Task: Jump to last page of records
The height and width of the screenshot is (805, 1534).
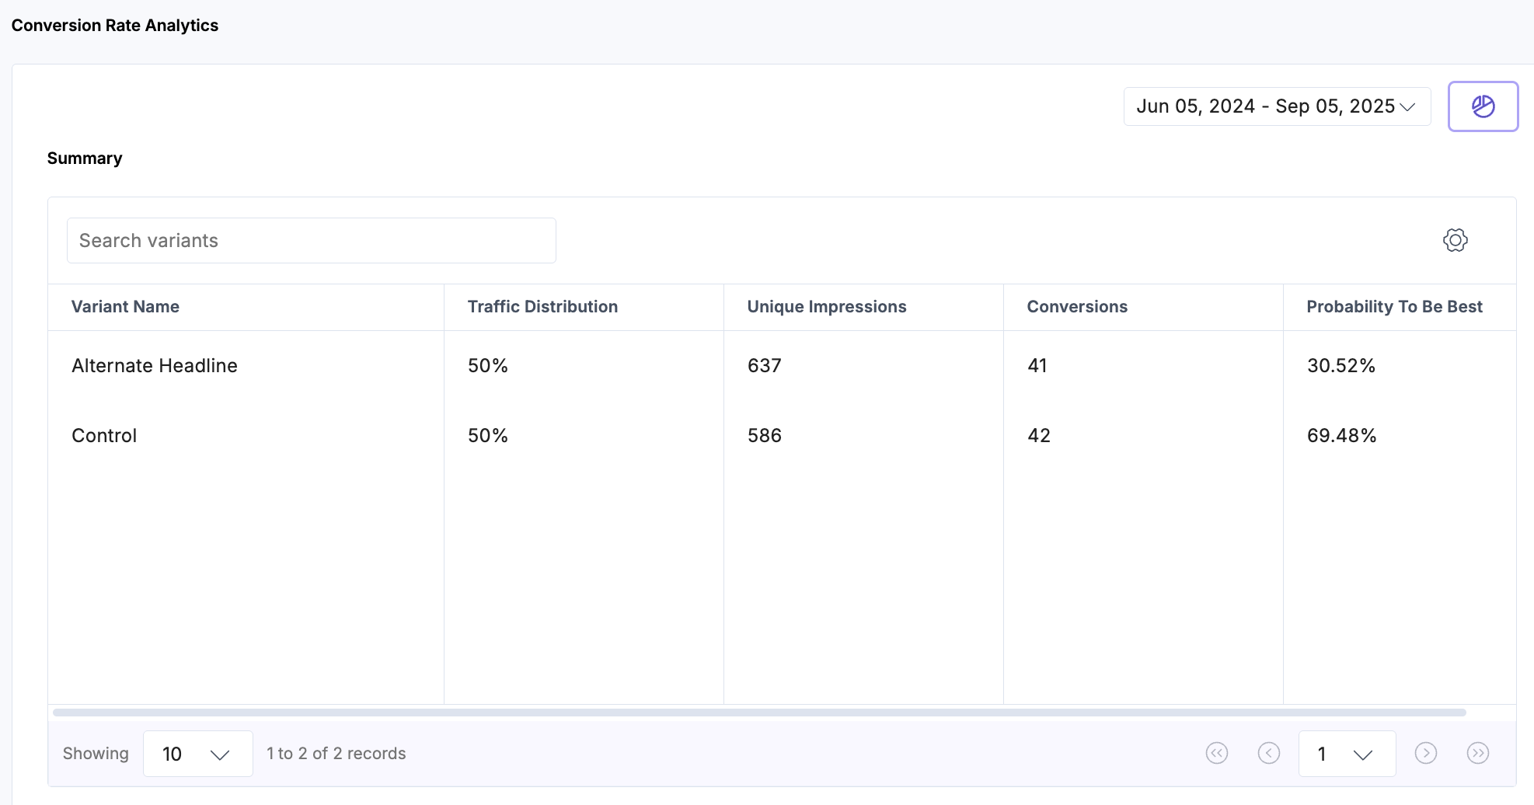Action: tap(1477, 753)
